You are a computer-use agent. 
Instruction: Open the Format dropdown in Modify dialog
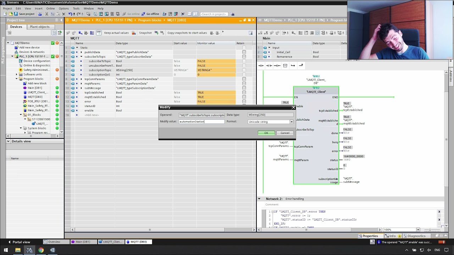[x=292, y=122]
